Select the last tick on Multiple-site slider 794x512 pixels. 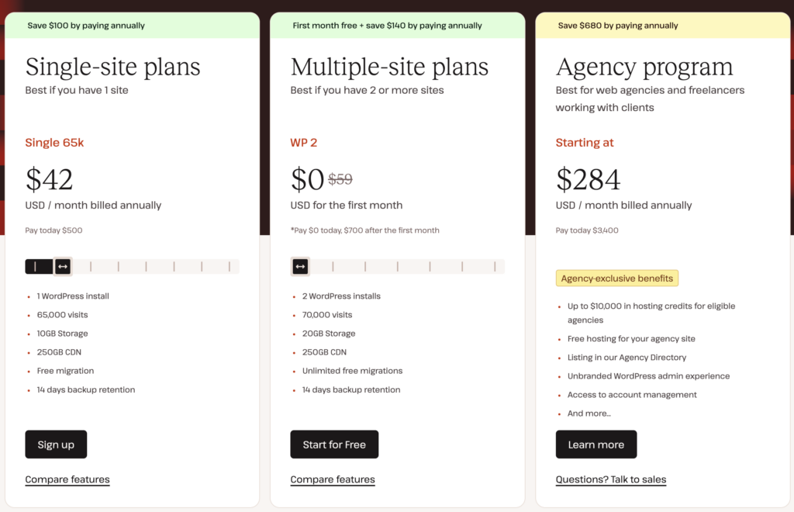(x=495, y=266)
